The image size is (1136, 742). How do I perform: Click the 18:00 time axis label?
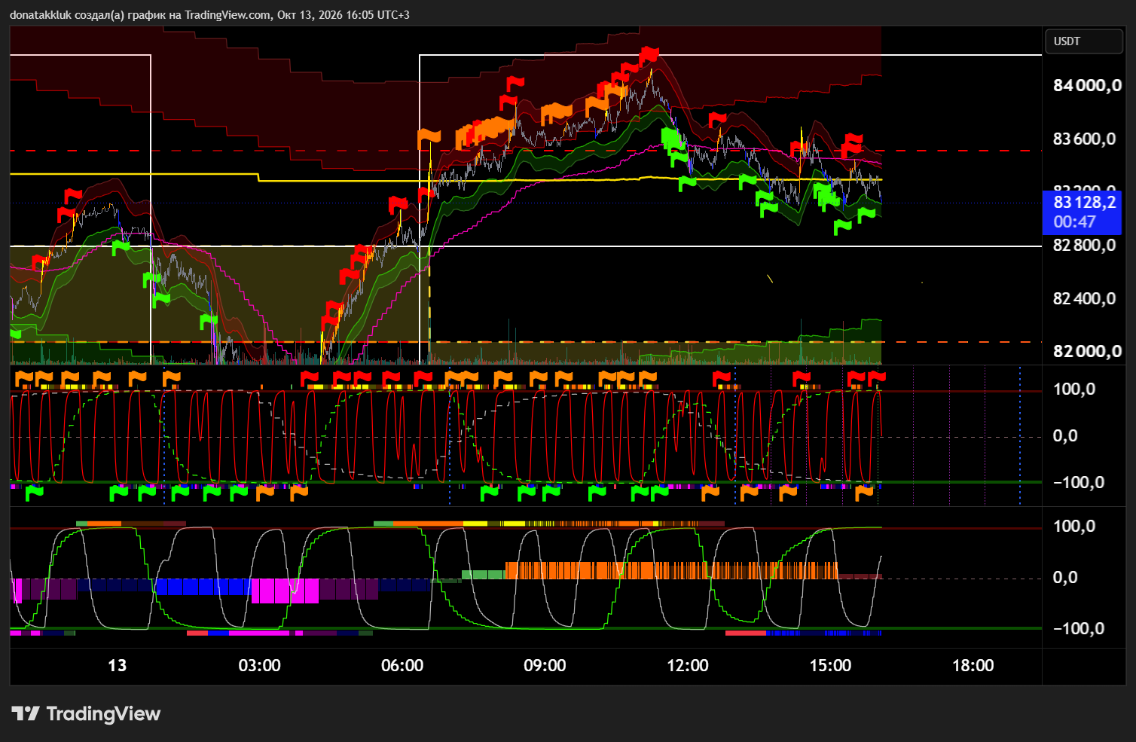click(x=973, y=666)
